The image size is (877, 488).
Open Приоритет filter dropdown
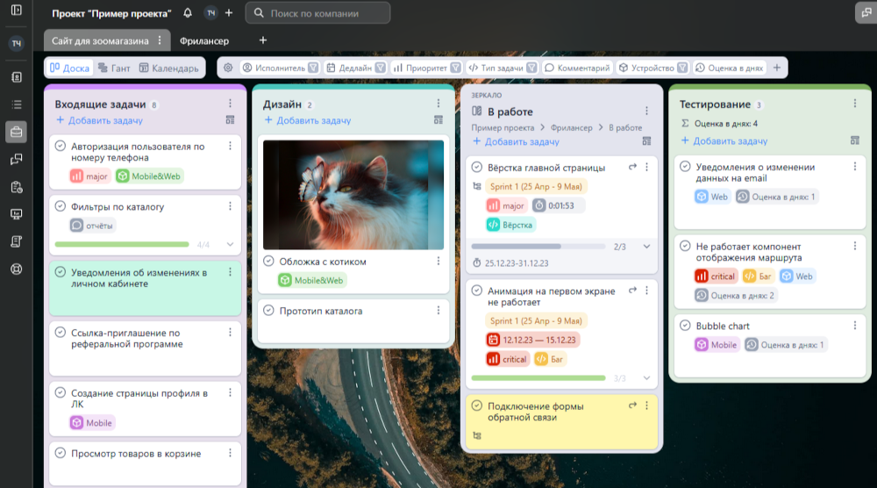(427, 68)
